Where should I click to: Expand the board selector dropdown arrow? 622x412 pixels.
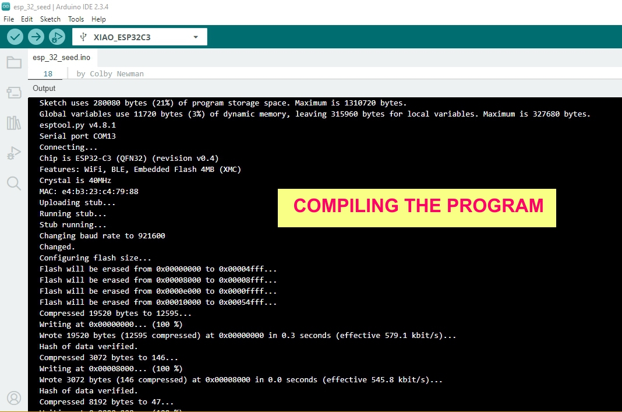[x=196, y=37]
